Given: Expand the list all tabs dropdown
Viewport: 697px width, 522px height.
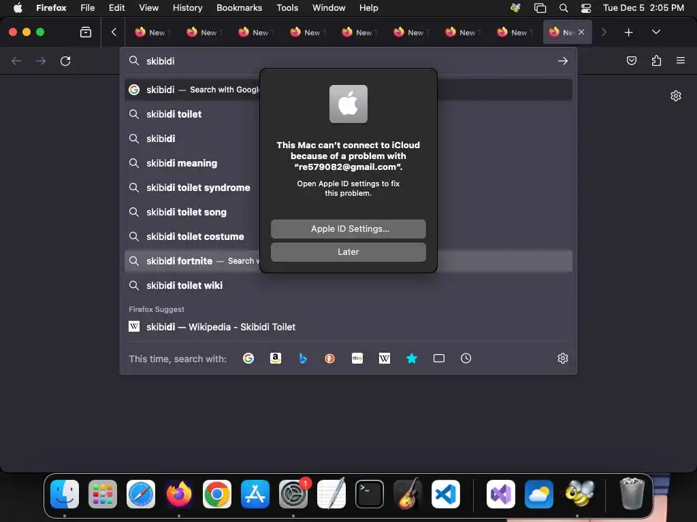Looking at the screenshot, I should point(656,32).
